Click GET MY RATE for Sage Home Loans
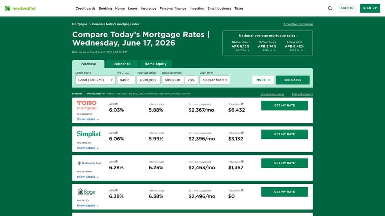This screenshot has height=216, width=385. pos(285,192)
